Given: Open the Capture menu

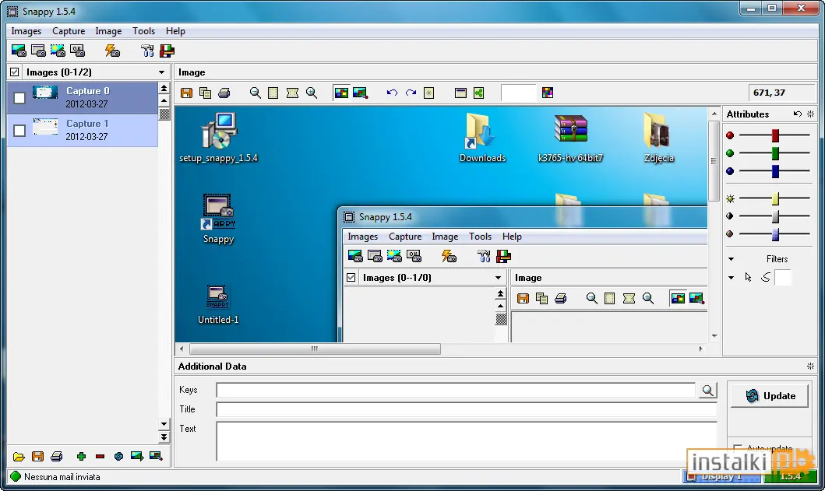Looking at the screenshot, I should [69, 31].
